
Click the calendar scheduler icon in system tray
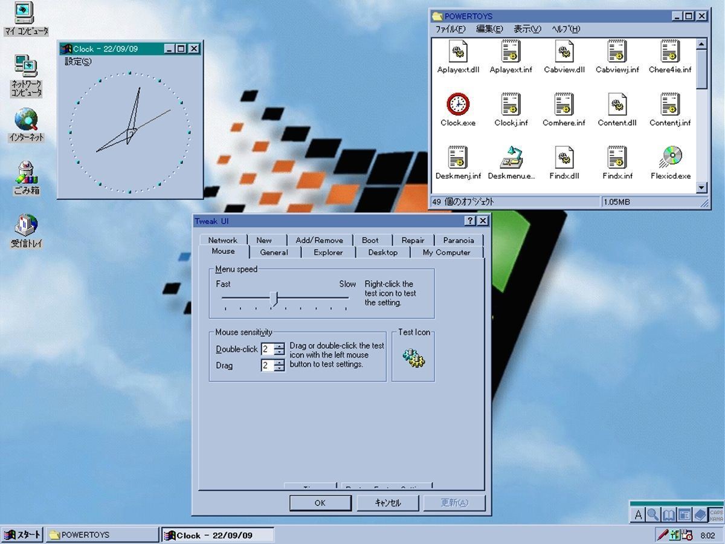tap(687, 535)
